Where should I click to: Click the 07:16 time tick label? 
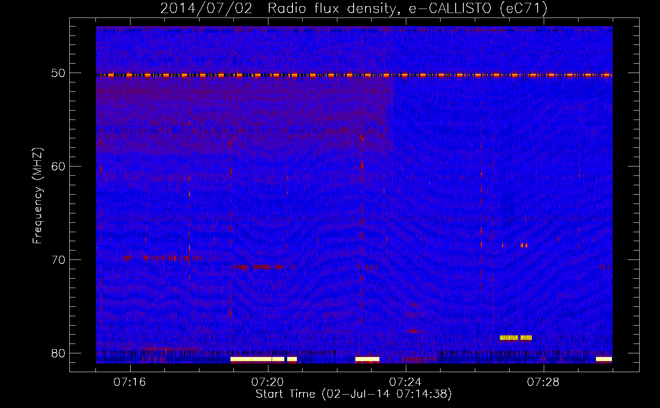pos(130,382)
